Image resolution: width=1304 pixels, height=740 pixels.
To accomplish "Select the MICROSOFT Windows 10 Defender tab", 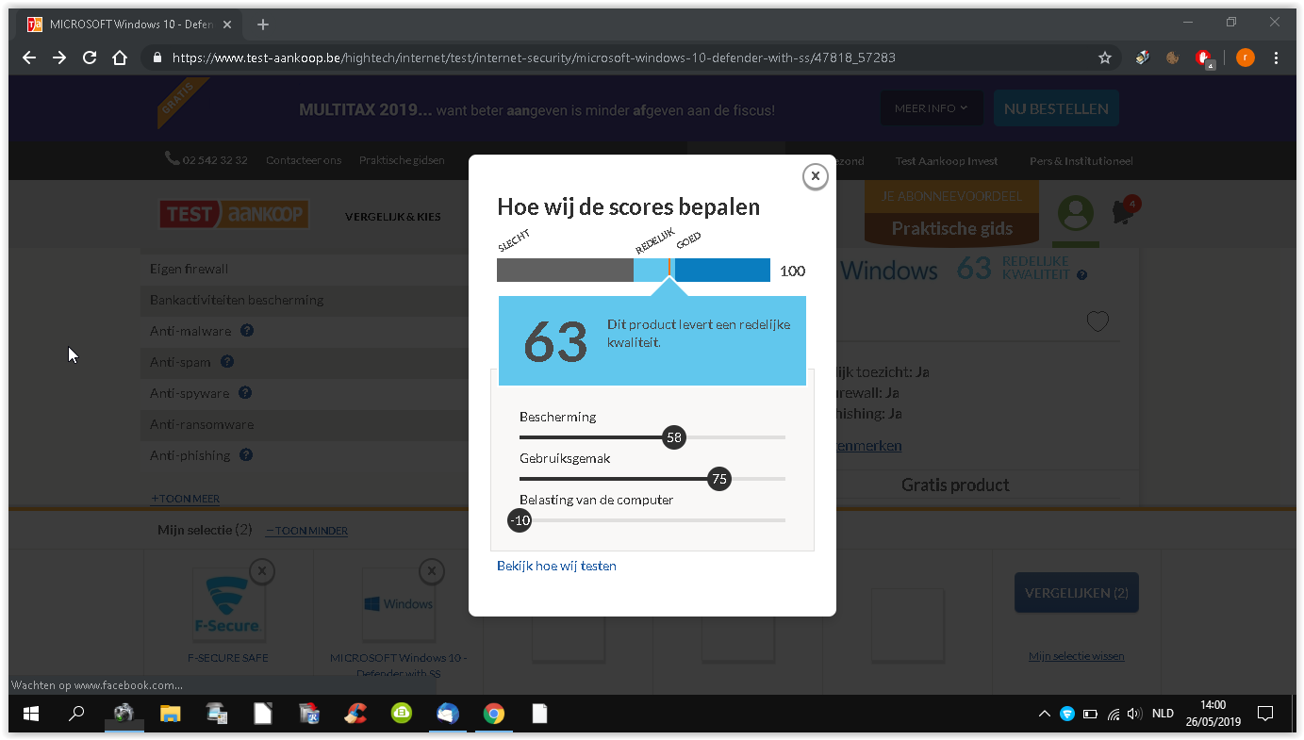I will pyautogui.click(x=130, y=25).
